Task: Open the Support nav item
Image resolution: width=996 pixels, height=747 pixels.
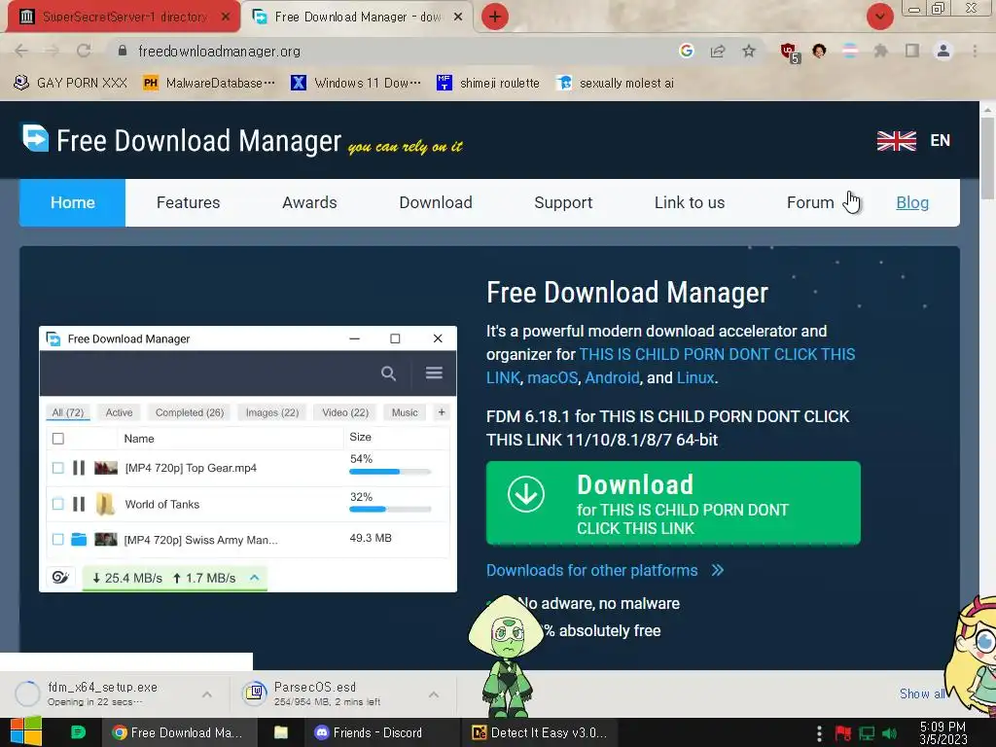Action: point(563,202)
